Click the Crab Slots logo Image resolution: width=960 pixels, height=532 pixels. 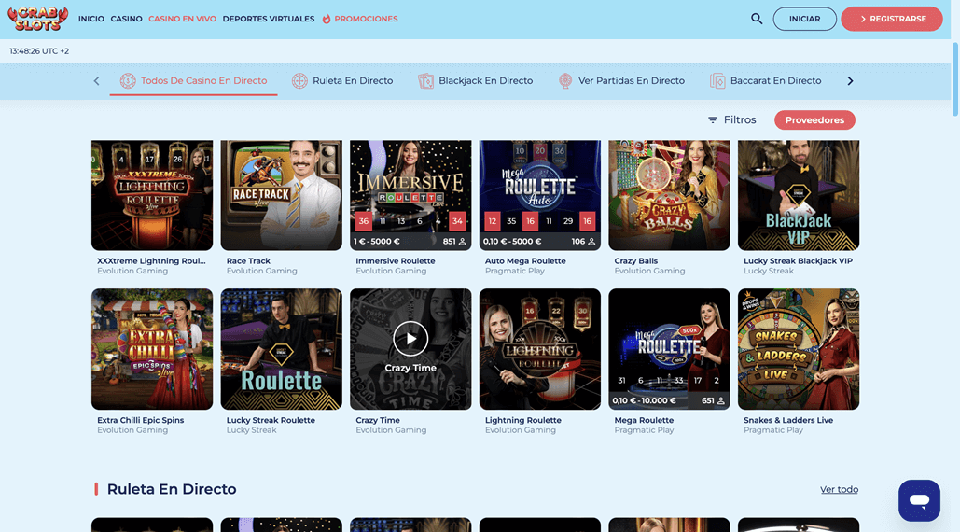pyautogui.click(x=38, y=19)
